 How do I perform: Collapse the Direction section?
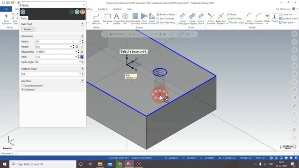(82, 81)
